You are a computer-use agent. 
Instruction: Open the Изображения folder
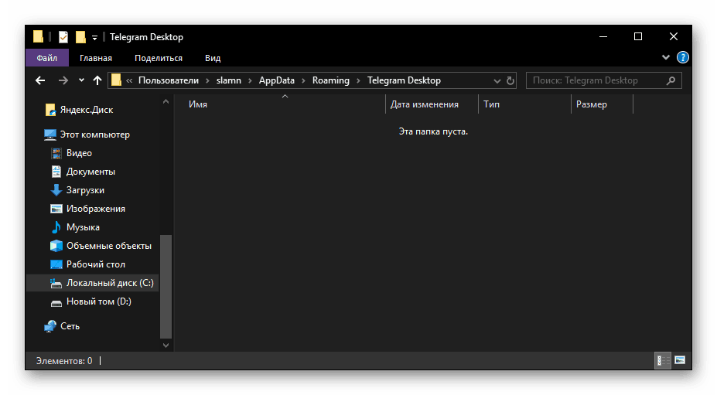pos(88,209)
